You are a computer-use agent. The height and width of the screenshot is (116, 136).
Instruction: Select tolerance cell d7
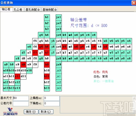coord(24,53)
